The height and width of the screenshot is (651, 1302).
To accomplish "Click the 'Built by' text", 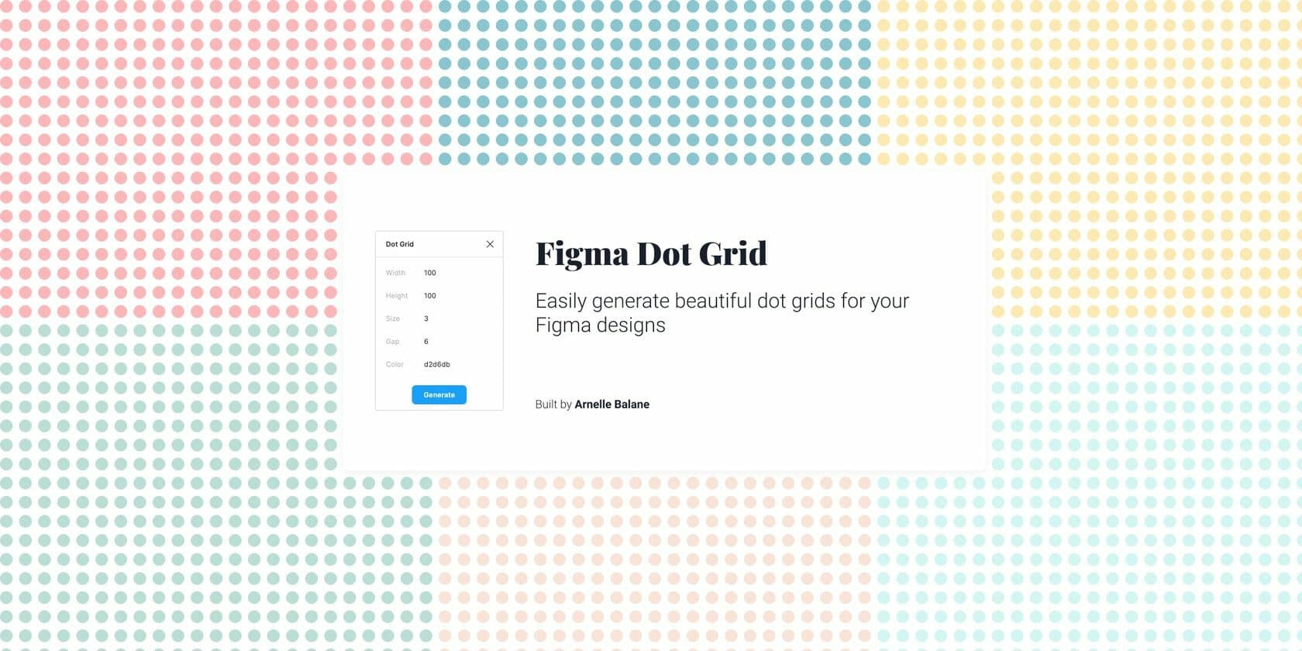I will click(552, 404).
